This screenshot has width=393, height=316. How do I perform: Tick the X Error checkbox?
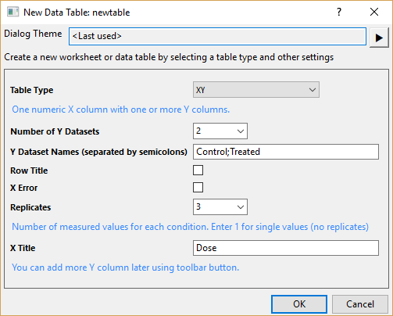198,188
